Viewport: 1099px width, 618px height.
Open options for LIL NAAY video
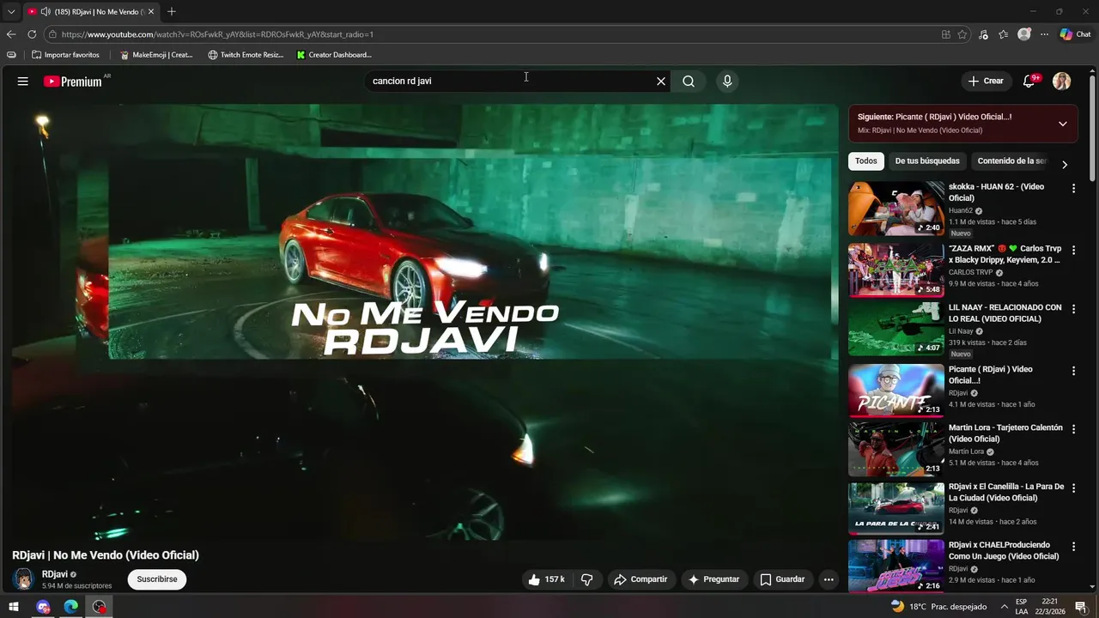(x=1073, y=309)
